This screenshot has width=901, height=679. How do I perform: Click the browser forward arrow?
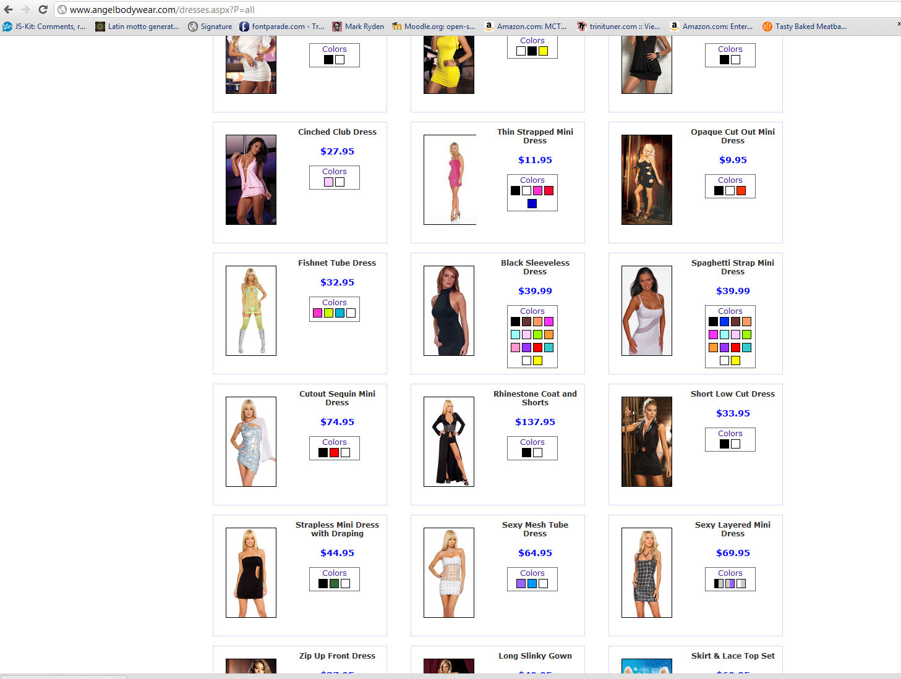tap(25, 9)
